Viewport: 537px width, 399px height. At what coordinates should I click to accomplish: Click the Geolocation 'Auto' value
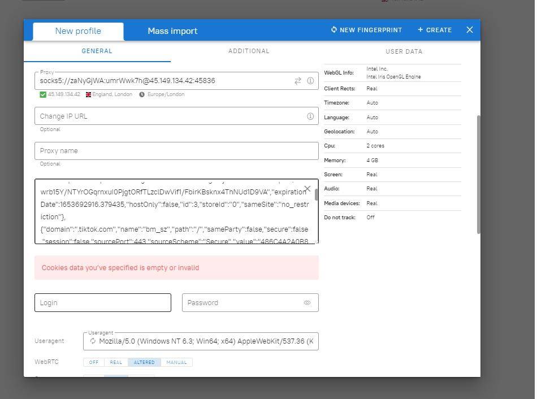point(373,132)
